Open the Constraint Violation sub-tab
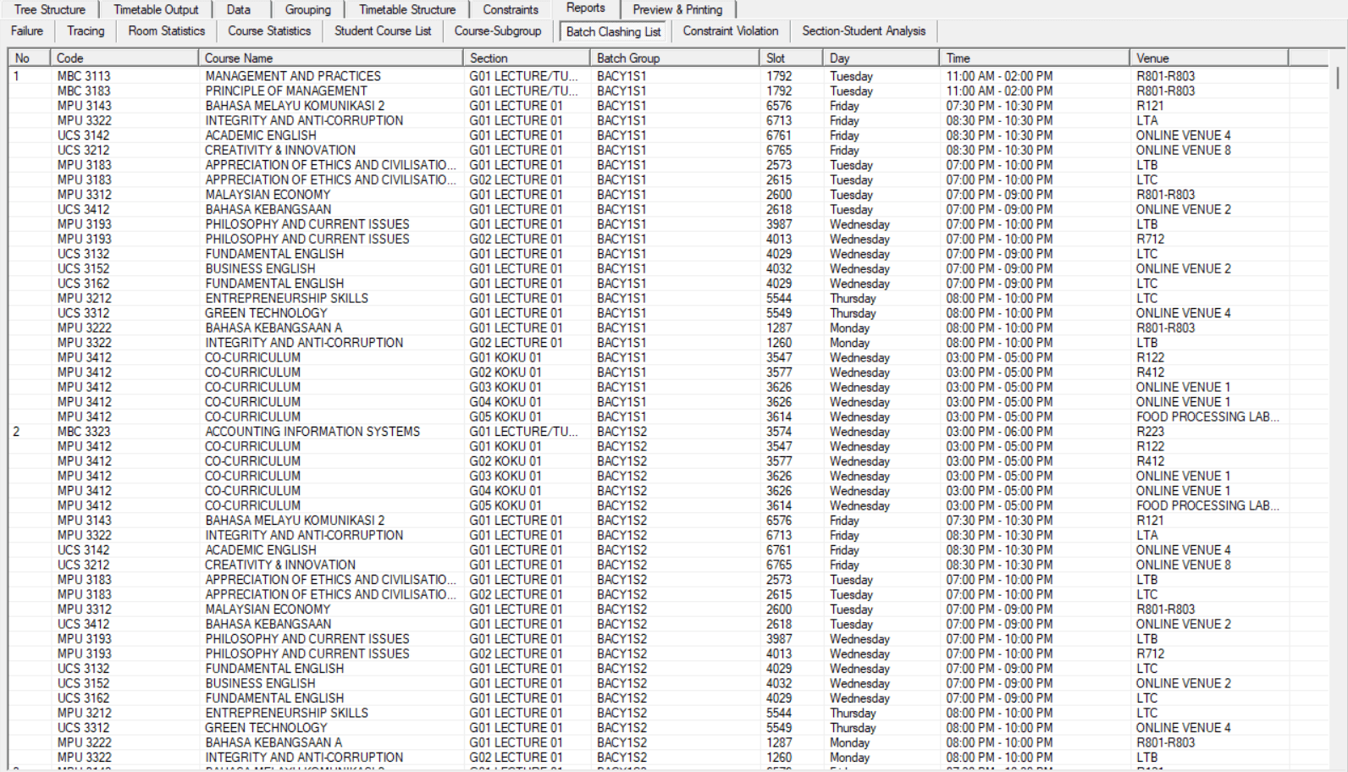Viewport: 1348px width, 772px height. (731, 30)
